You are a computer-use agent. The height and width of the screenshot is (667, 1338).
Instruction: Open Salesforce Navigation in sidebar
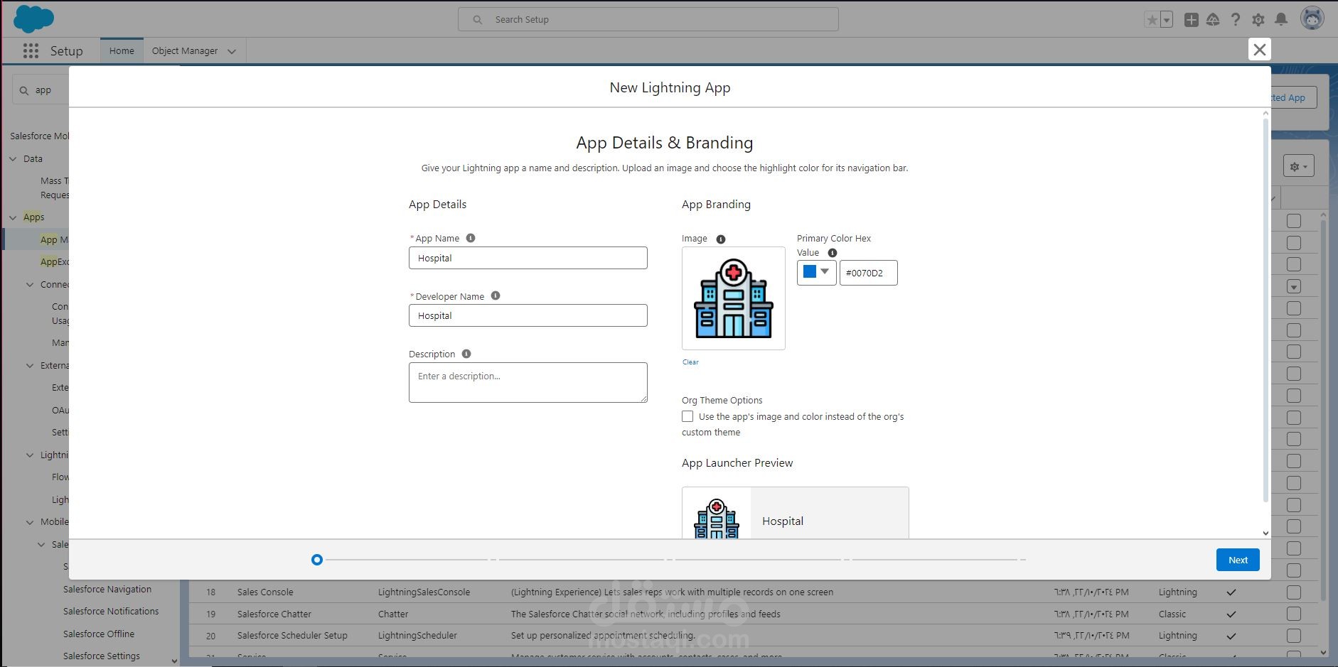[x=107, y=589]
